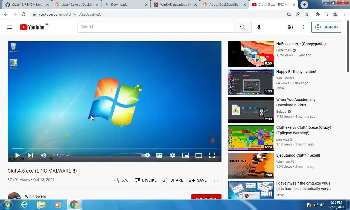The width and height of the screenshot is (350, 210).
Task: Enable the miniplayer
Action: (x=186, y=155)
